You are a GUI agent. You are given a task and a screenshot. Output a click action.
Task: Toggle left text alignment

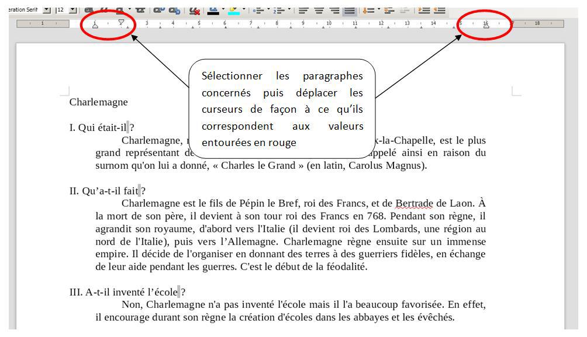coord(303,11)
